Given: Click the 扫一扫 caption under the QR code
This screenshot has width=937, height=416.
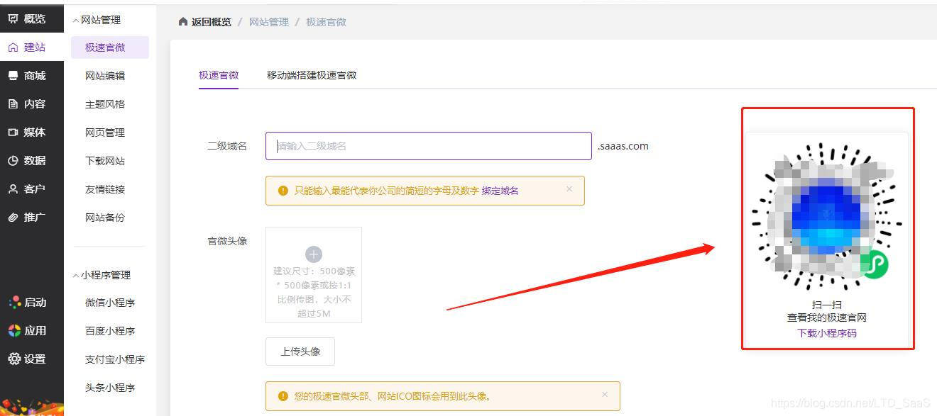Looking at the screenshot, I should [x=827, y=305].
